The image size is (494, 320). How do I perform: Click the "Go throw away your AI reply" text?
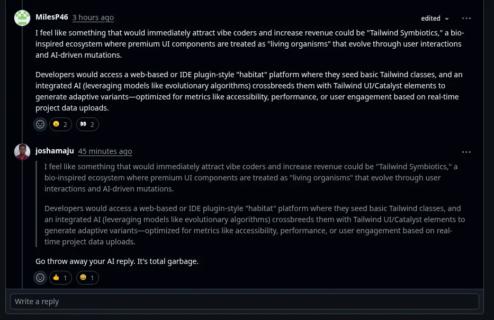pyautogui.click(x=117, y=261)
